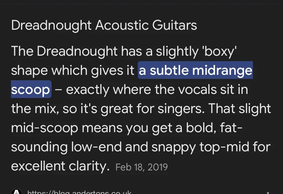Open the blog.andertons.co.uk URL link

79,192
